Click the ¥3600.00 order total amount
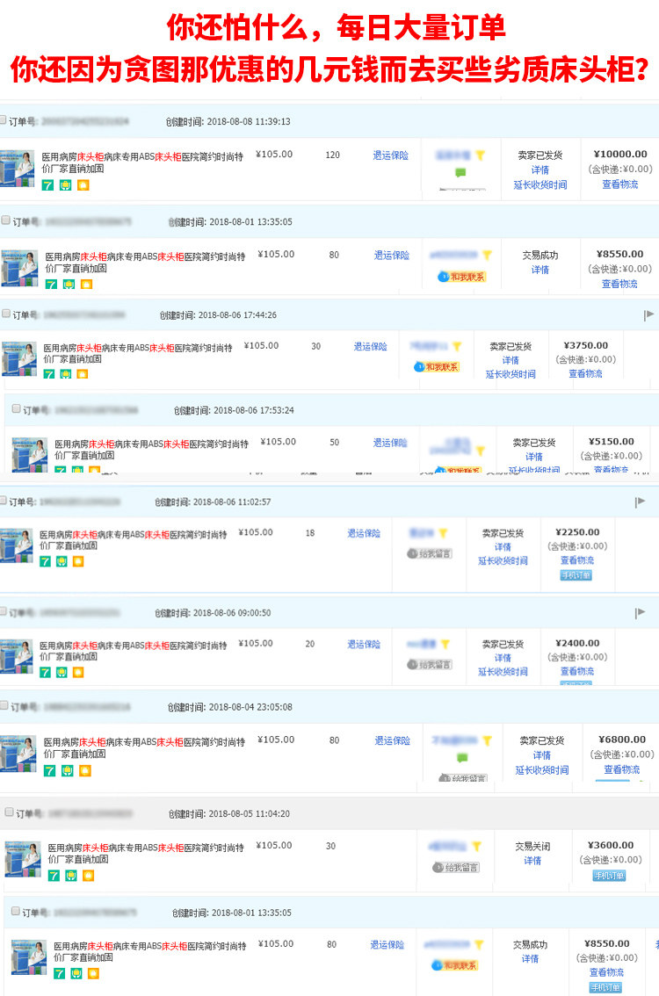Screen dimensions: 659x996 coord(611,846)
